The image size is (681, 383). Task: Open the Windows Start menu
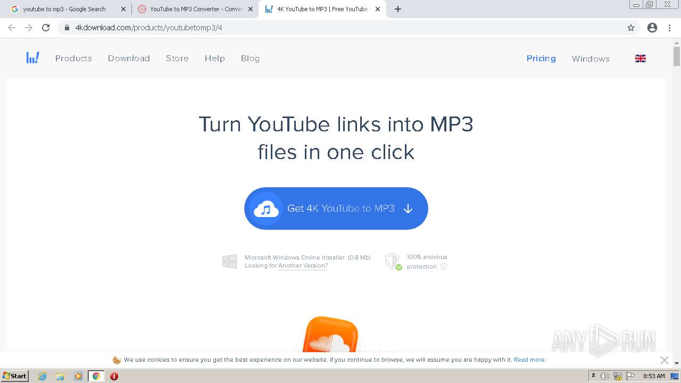pos(14,376)
